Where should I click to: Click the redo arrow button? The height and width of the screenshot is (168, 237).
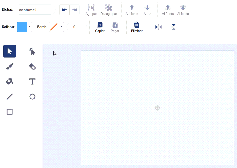coord(74,10)
